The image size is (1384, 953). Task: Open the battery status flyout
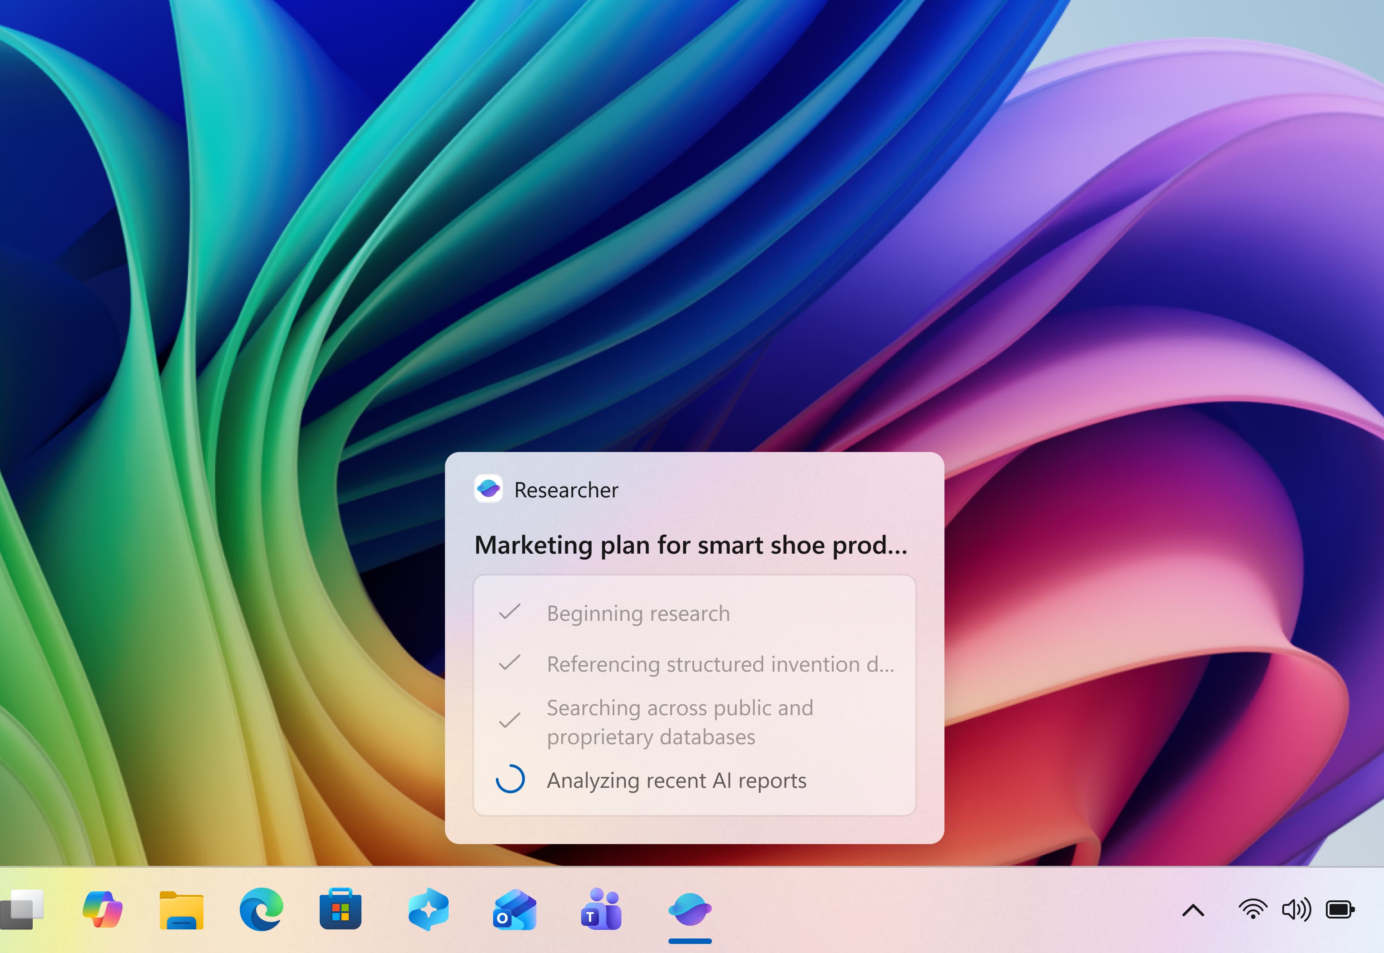click(x=1340, y=909)
